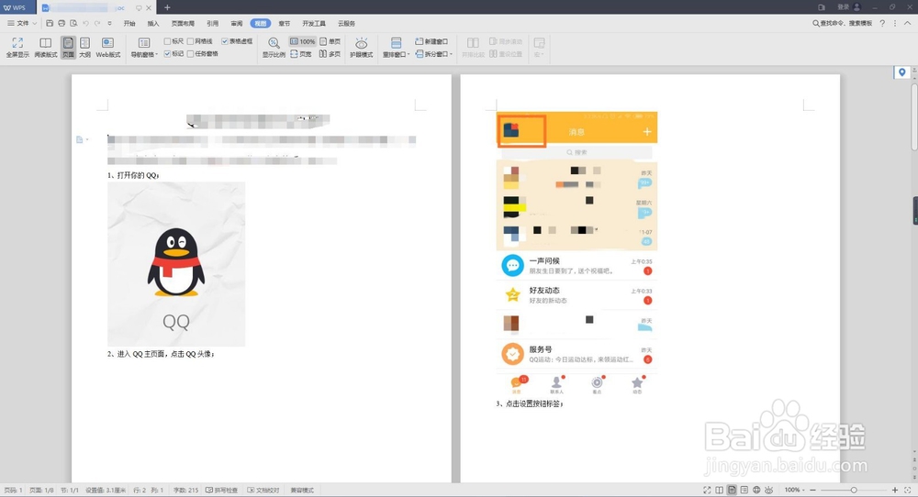Fit to page width (页宽)

coord(301,54)
